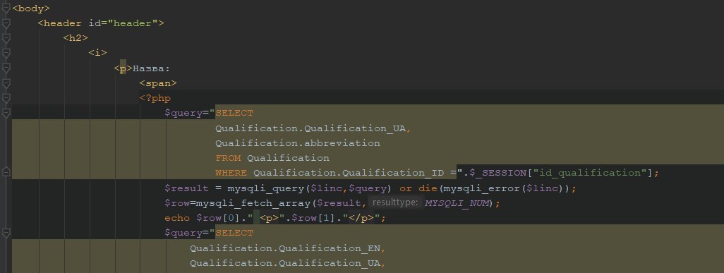The height and width of the screenshot is (273, 724).
Task: Click the echo keyword
Action: [177, 218]
